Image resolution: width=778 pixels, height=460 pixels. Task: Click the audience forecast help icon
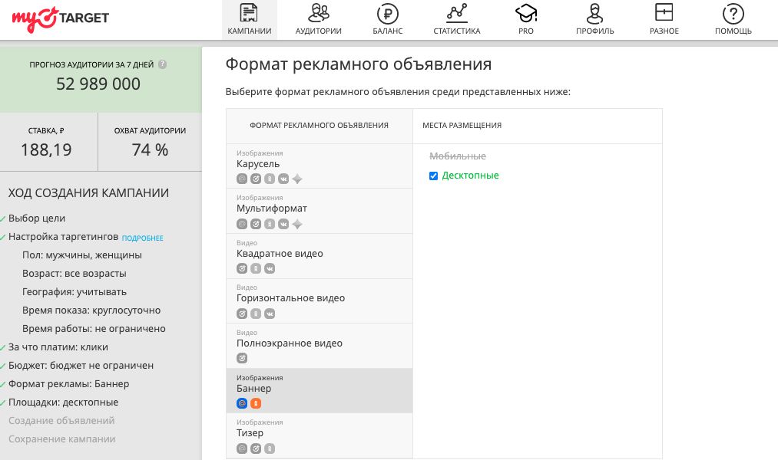tap(163, 65)
